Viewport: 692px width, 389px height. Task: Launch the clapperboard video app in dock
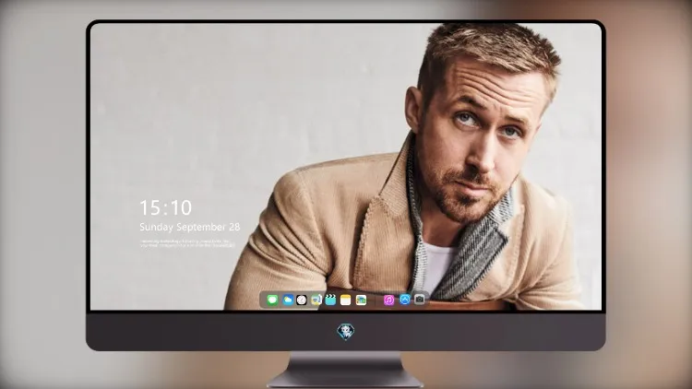pos(330,300)
